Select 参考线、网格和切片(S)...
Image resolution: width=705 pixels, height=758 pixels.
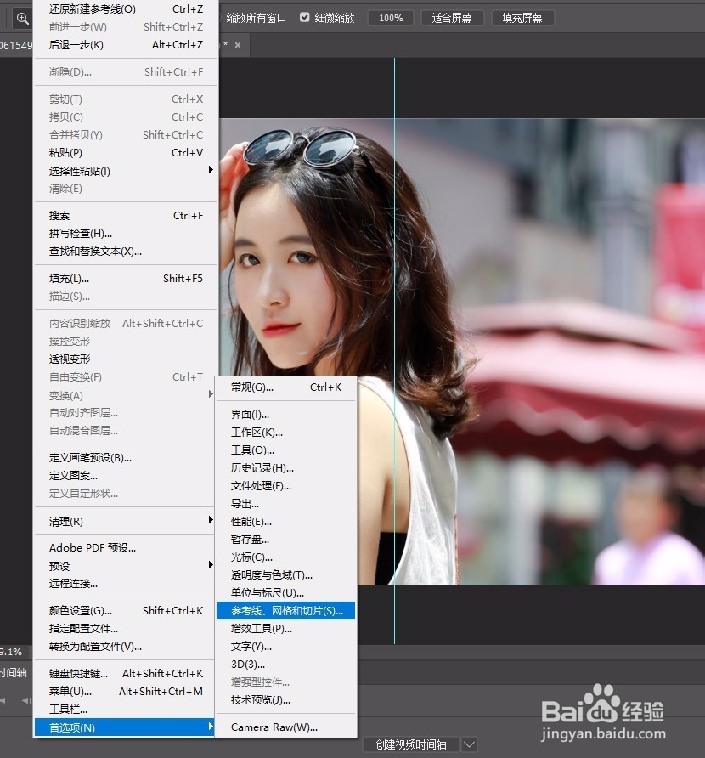(286, 610)
